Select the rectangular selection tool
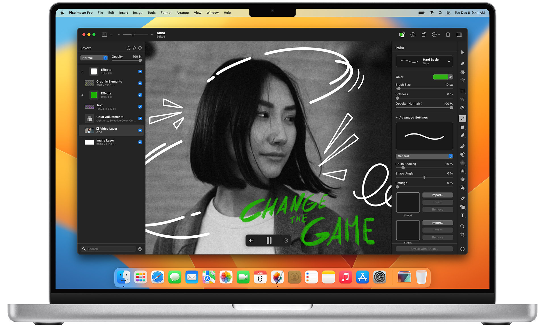This screenshot has height=328, width=545. [x=462, y=91]
